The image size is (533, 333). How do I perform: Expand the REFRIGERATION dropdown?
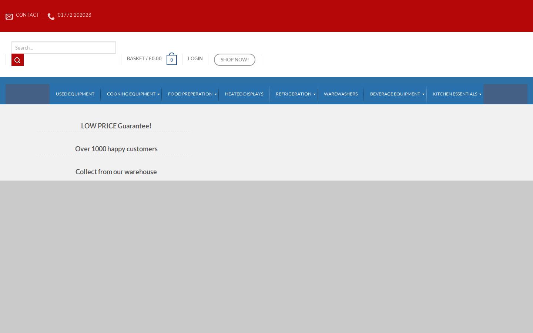pyautogui.click(x=293, y=94)
